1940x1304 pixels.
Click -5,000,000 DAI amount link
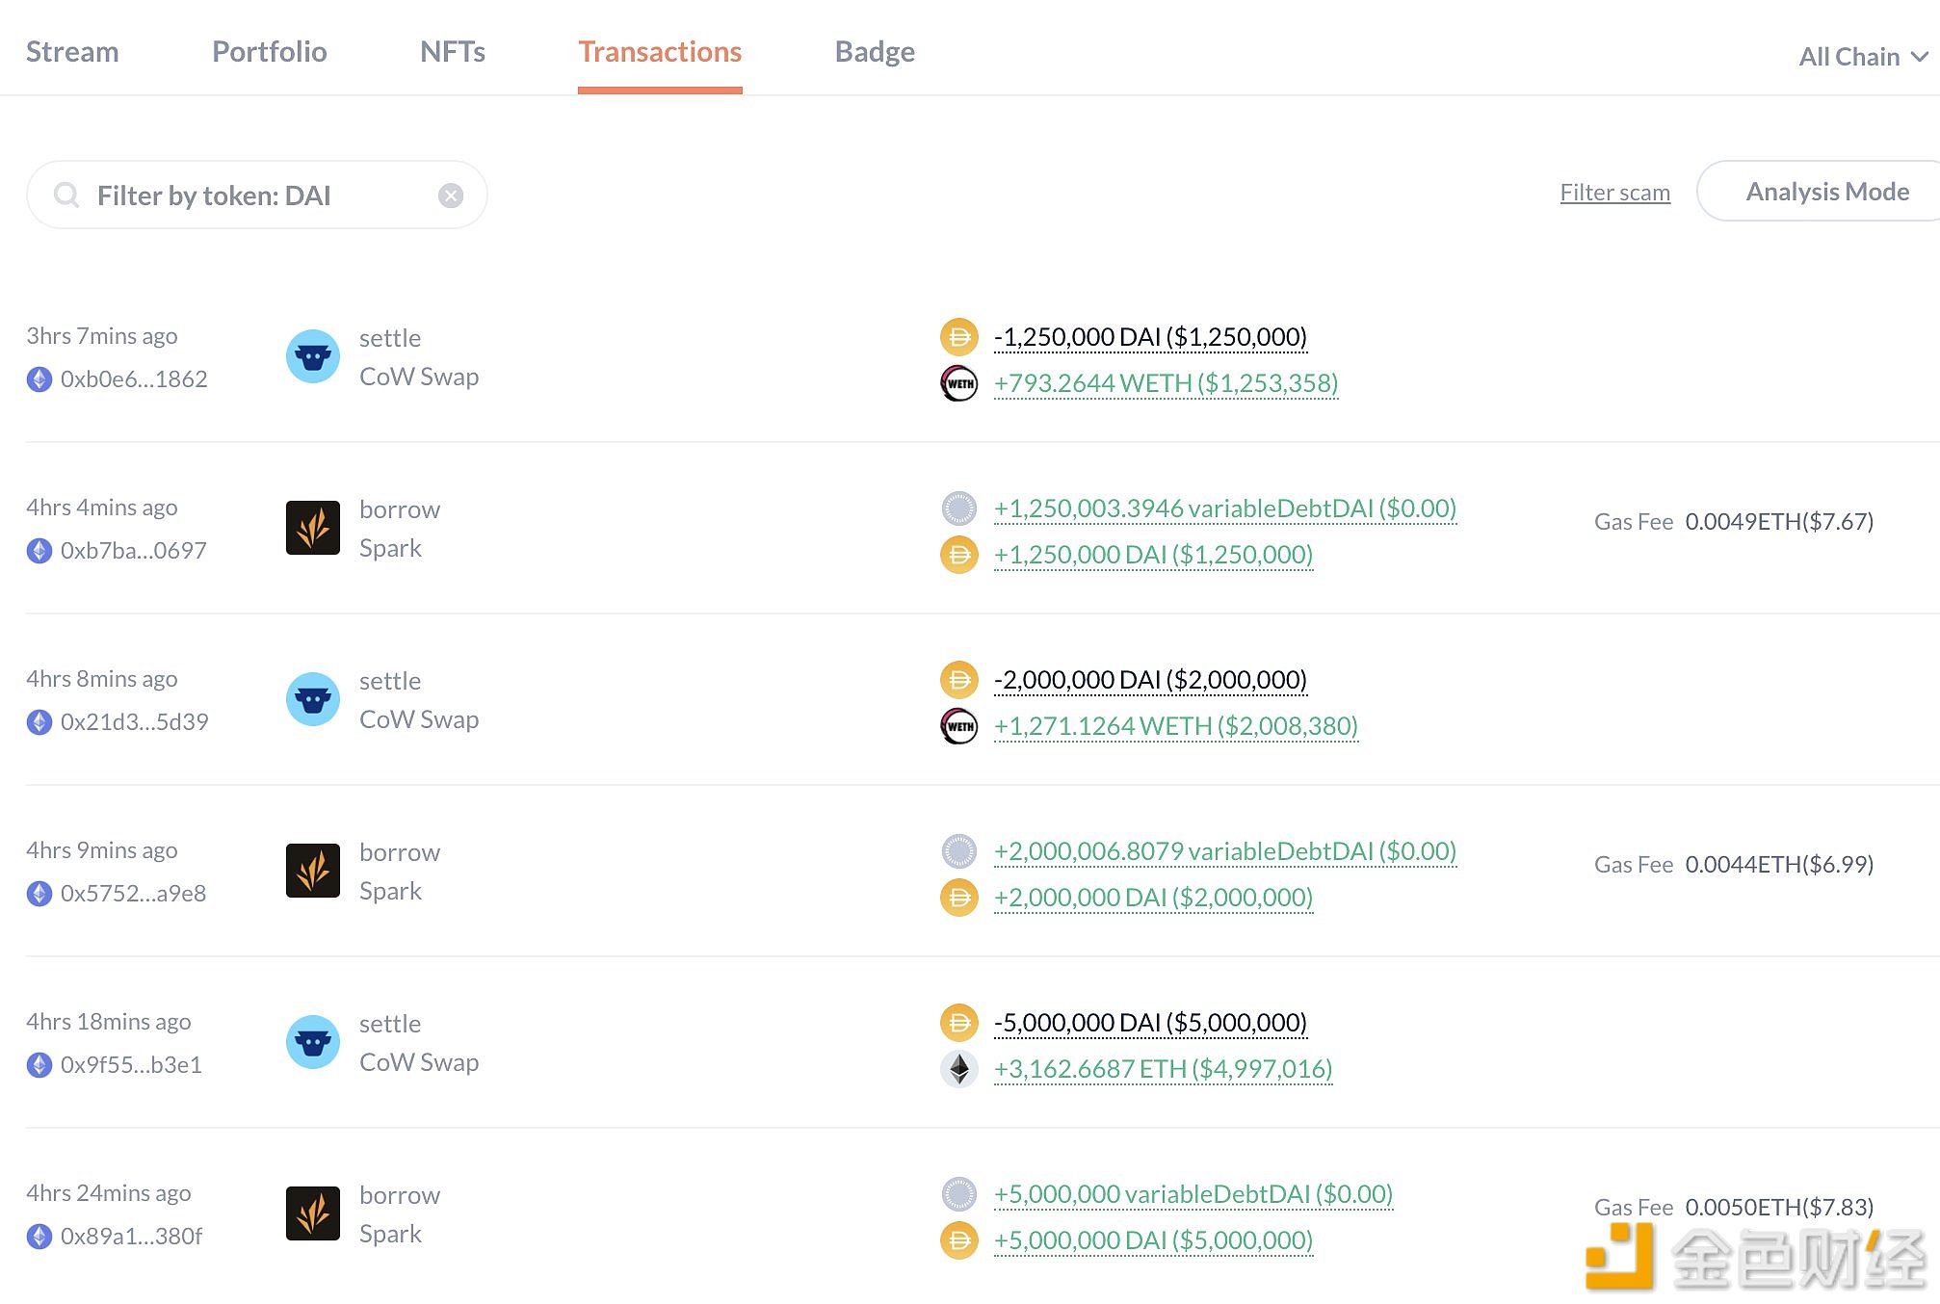[x=1150, y=1023]
